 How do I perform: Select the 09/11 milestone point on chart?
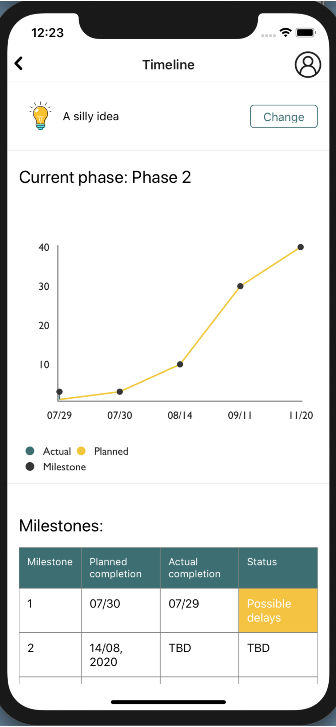click(240, 286)
